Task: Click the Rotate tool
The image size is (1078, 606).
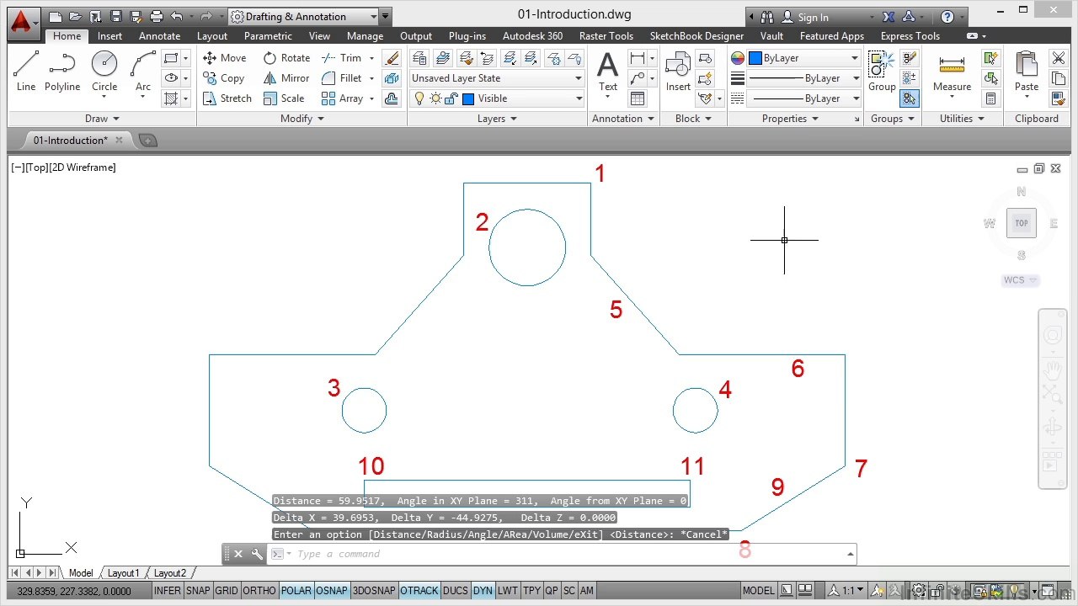Action: [x=286, y=58]
